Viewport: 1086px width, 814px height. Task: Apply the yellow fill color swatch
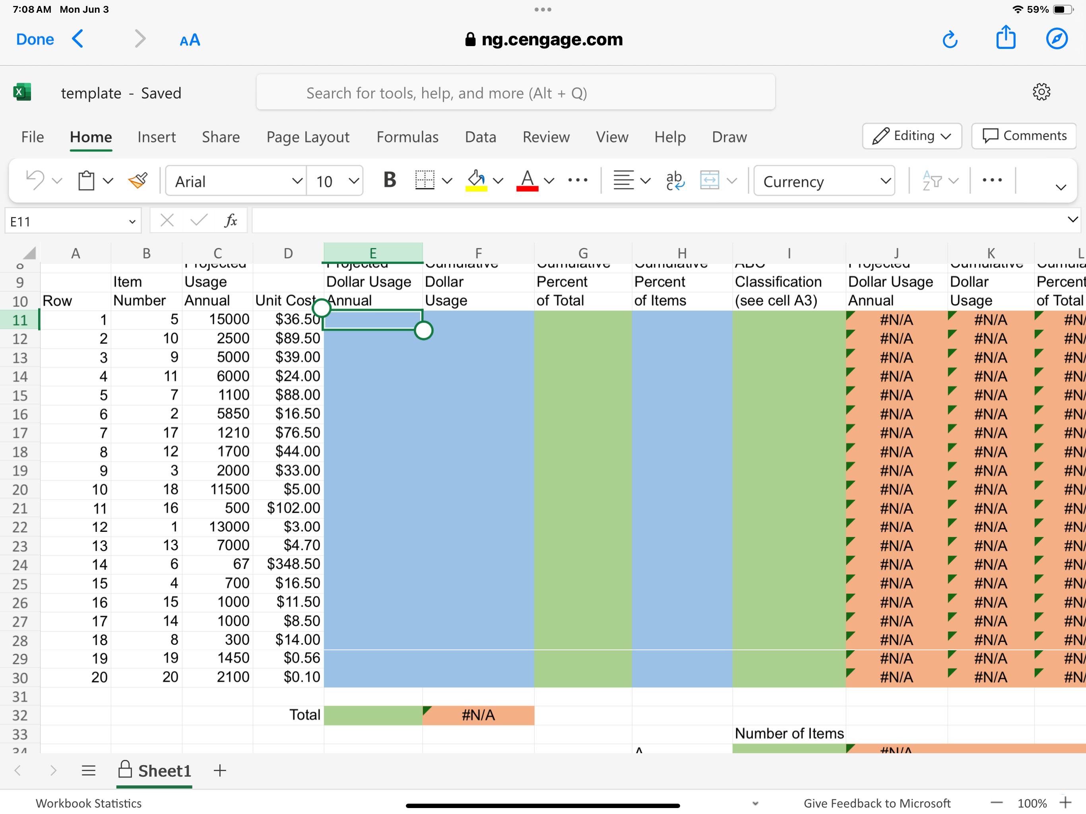click(476, 181)
